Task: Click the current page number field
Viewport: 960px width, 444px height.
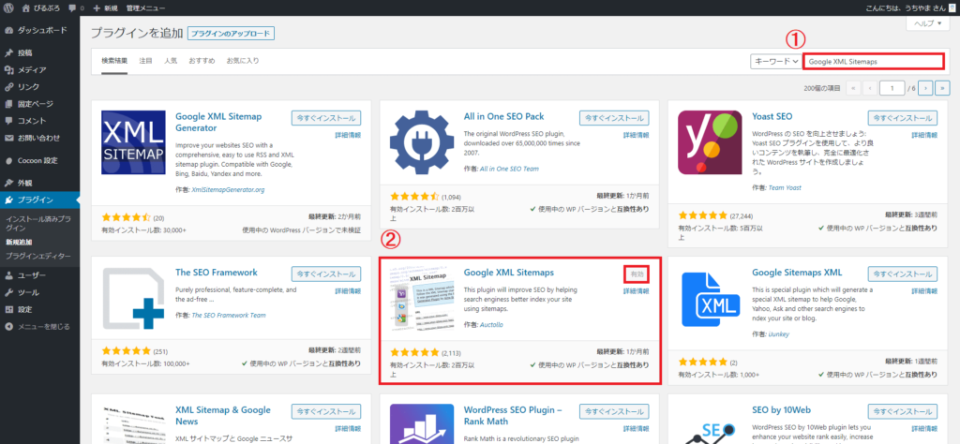Action: pos(892,88)
